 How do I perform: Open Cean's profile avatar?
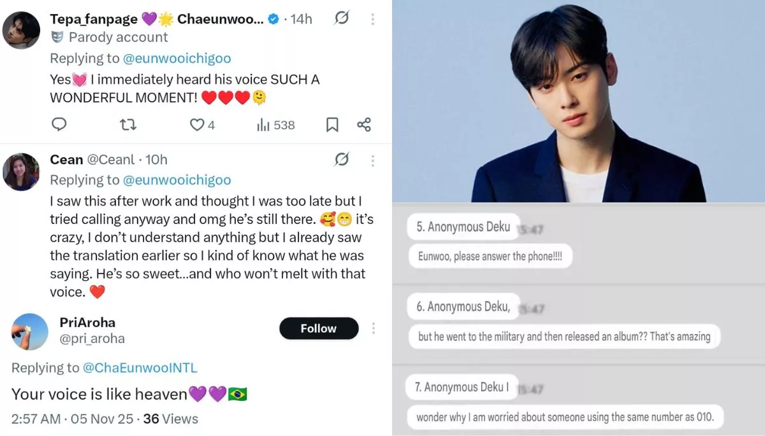click(x=22, y=172)
